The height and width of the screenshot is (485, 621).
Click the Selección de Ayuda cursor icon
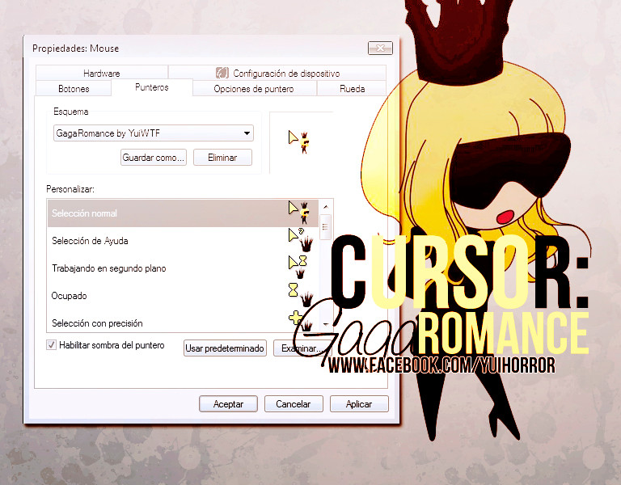click(x=301, y=239)
